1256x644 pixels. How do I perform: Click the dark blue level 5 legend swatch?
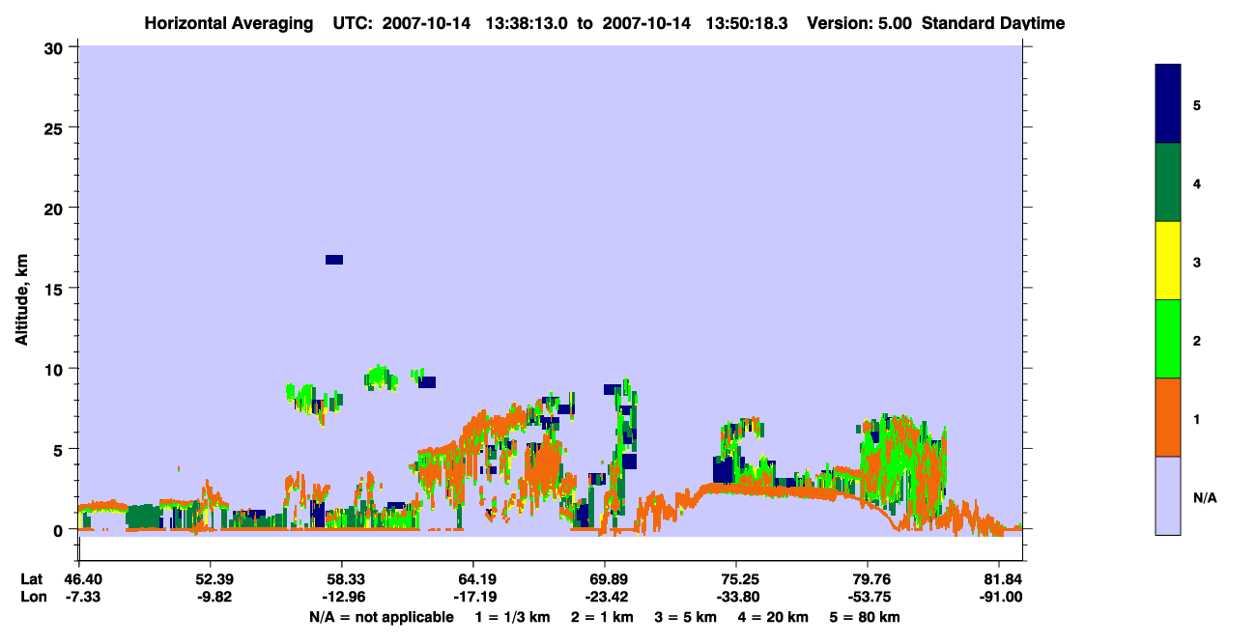tap(1168, 104)
